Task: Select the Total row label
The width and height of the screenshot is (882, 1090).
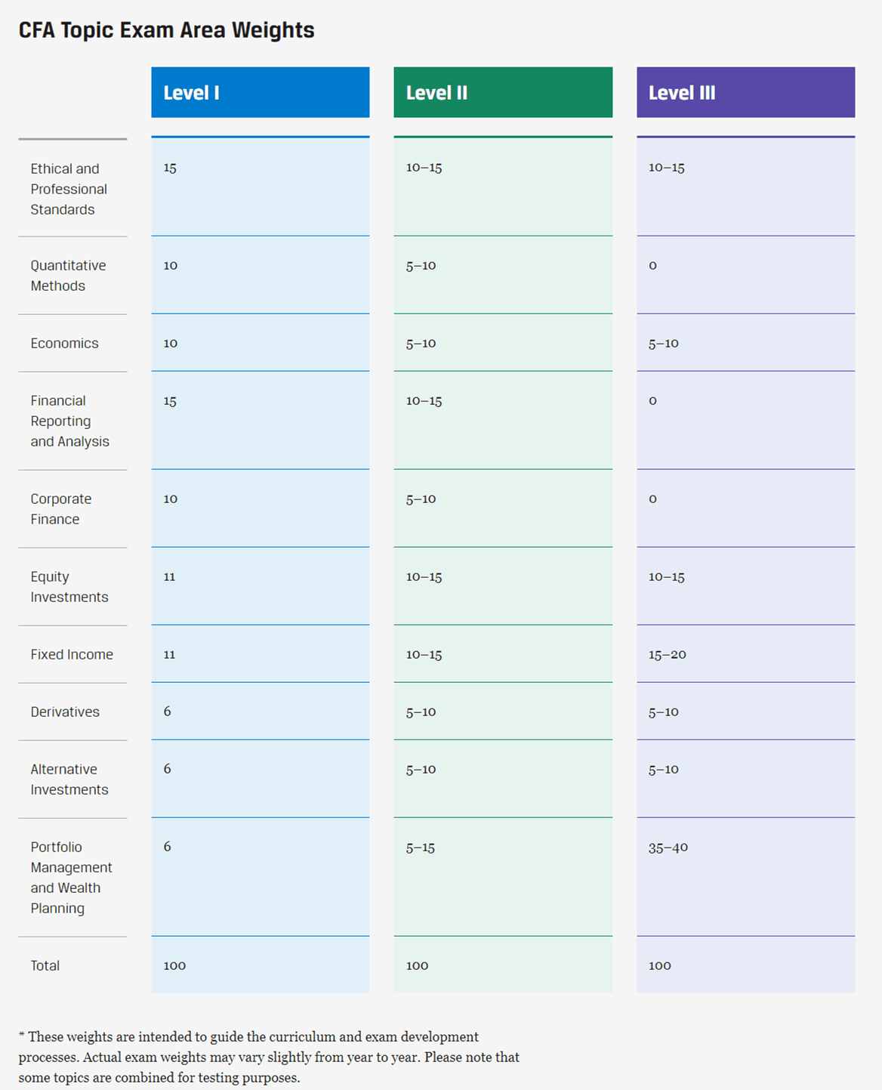Action: tap(45, 965)
